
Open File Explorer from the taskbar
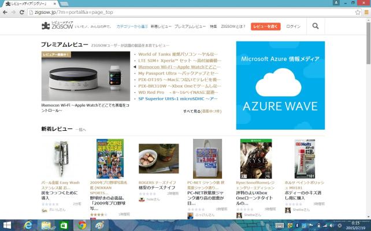pyautogui.click(x=46, y=226)
